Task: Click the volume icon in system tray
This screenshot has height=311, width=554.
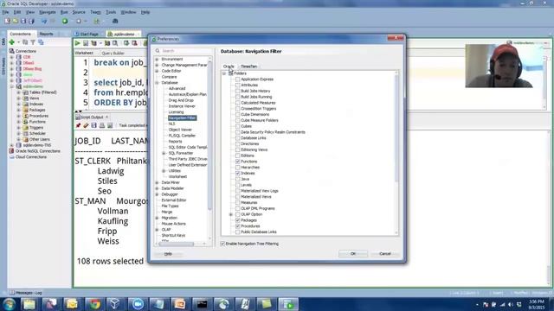Action: pos(511,304)
